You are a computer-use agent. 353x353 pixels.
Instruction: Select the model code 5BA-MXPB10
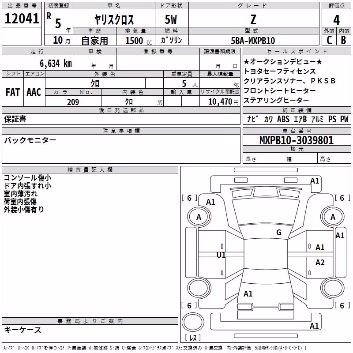(253, 41)
